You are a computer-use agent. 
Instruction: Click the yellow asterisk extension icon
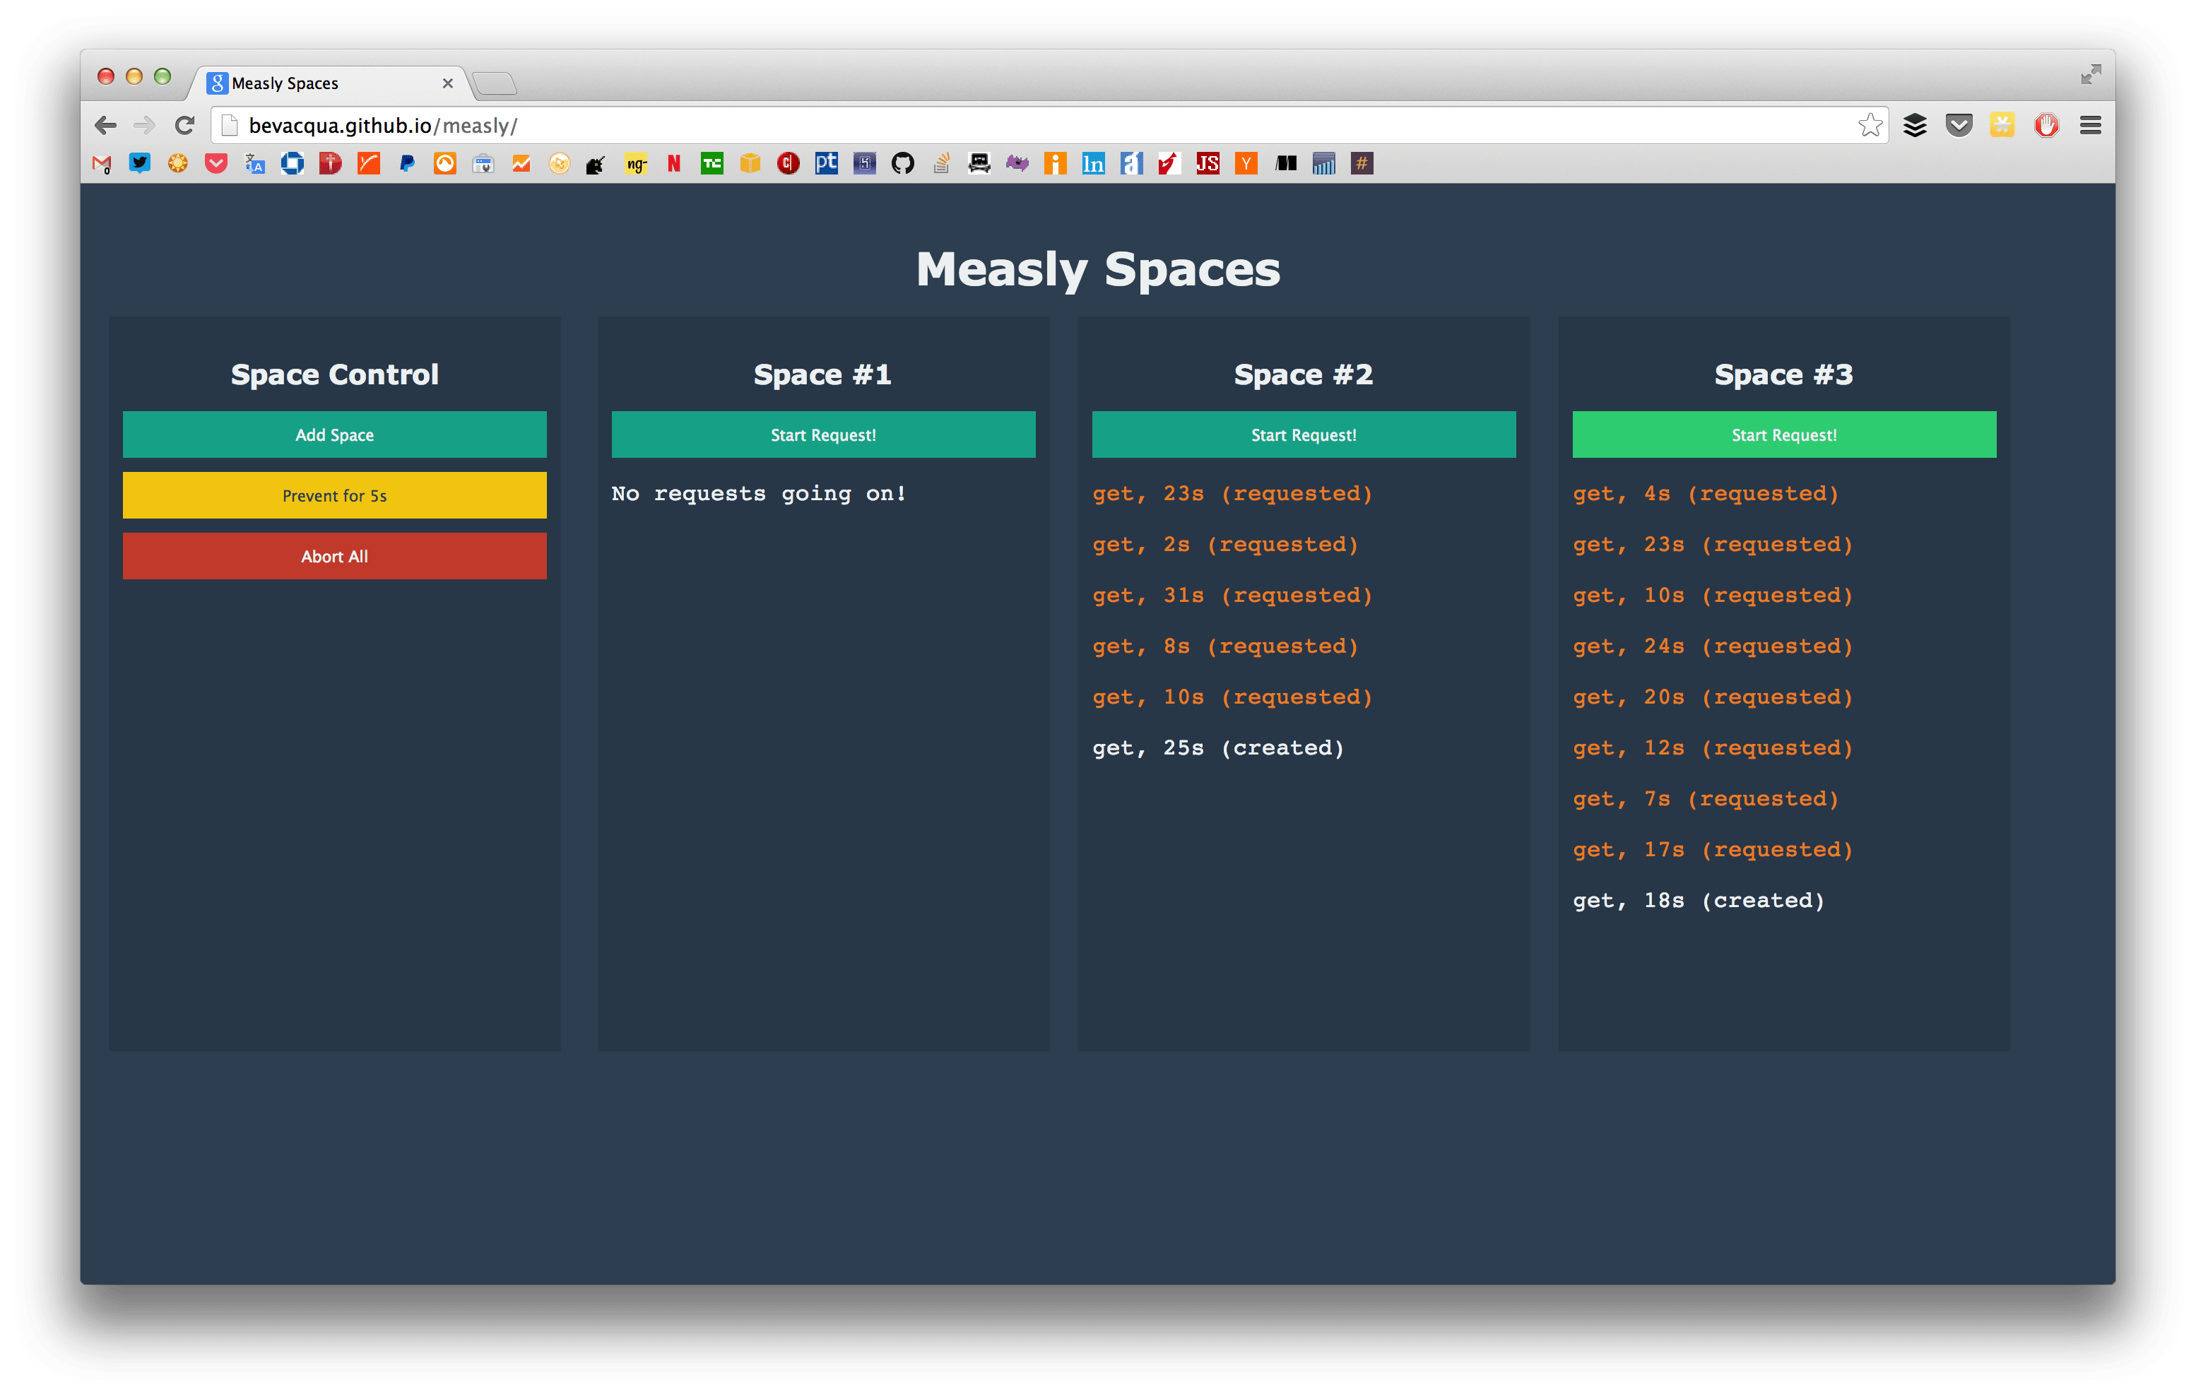point(2002,126)
